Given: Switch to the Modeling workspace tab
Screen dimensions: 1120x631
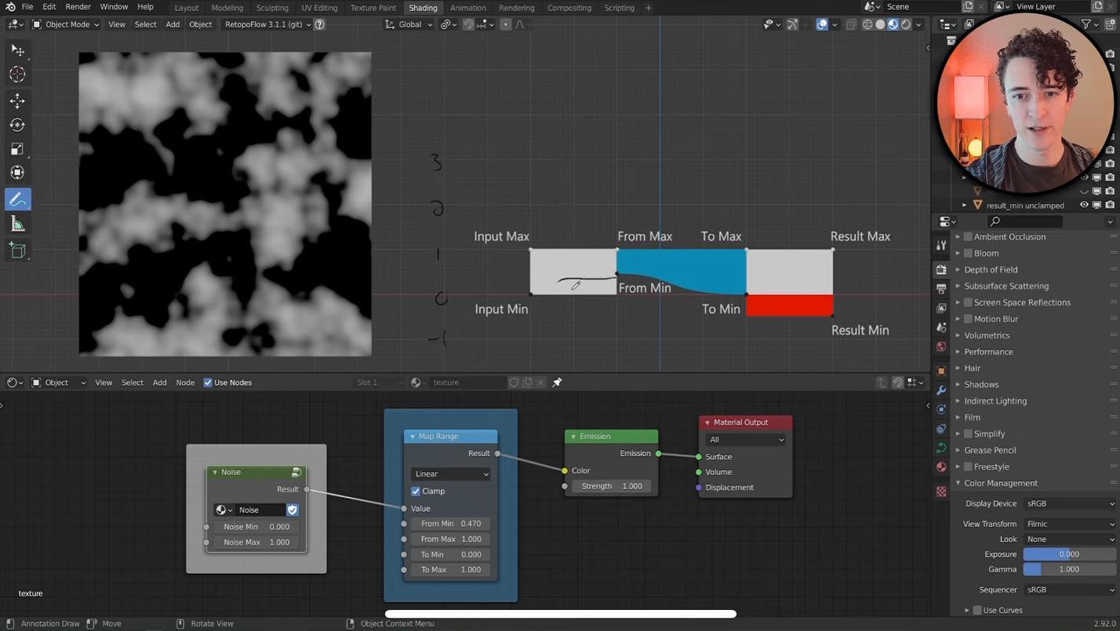Looking at the screenshot, I should coord(227,8).
